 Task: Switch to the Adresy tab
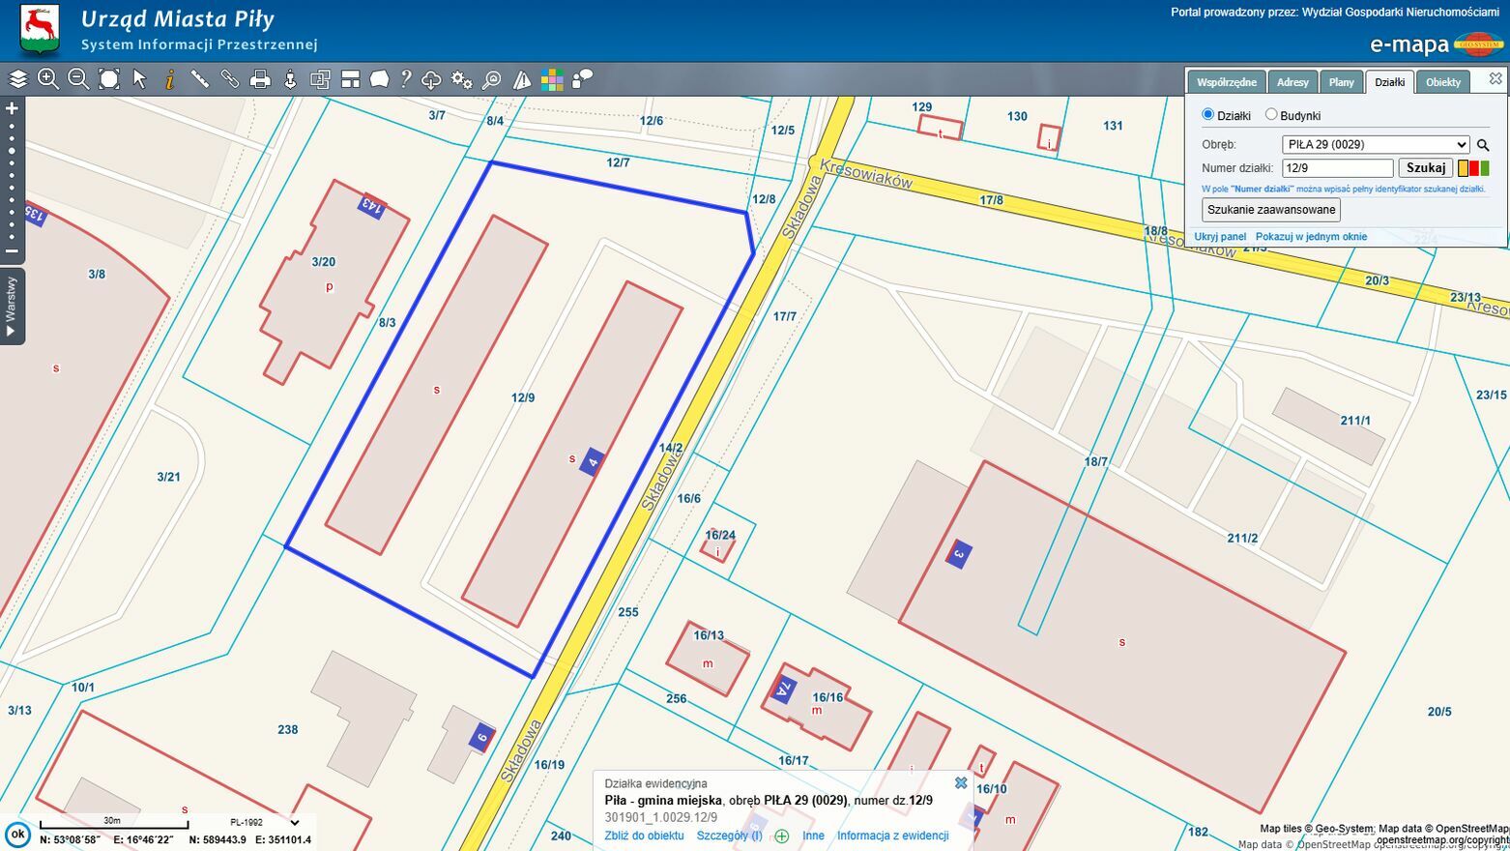[1292, 82]
